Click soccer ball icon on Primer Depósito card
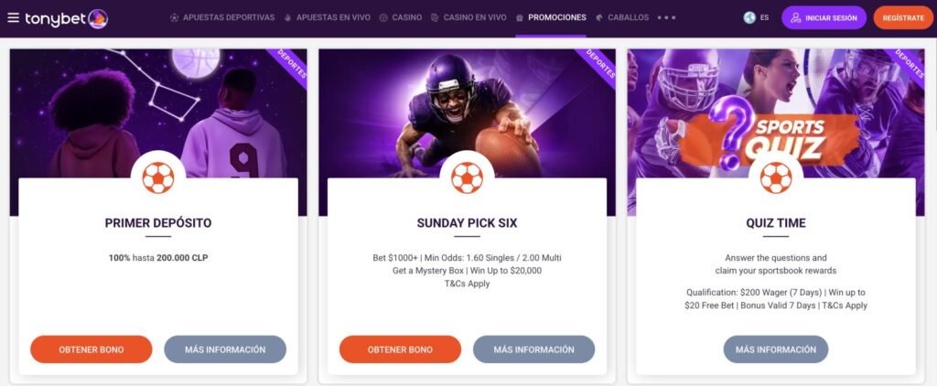The image size is (937, 386). click(158, 177)
